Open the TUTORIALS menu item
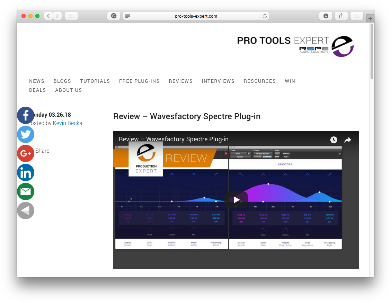Viewport: 391px width, 303px height. pyautogui.click(x=95, y=81)
